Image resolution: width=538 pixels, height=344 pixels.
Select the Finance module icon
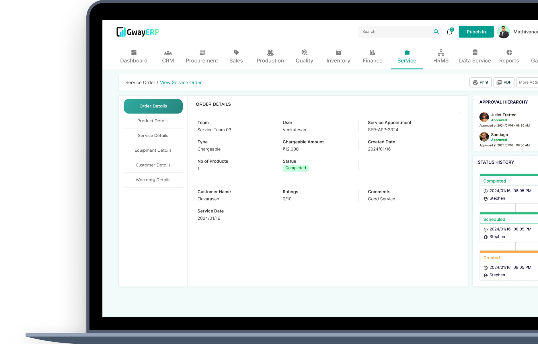pyautogui.click(x=372, y=52)
